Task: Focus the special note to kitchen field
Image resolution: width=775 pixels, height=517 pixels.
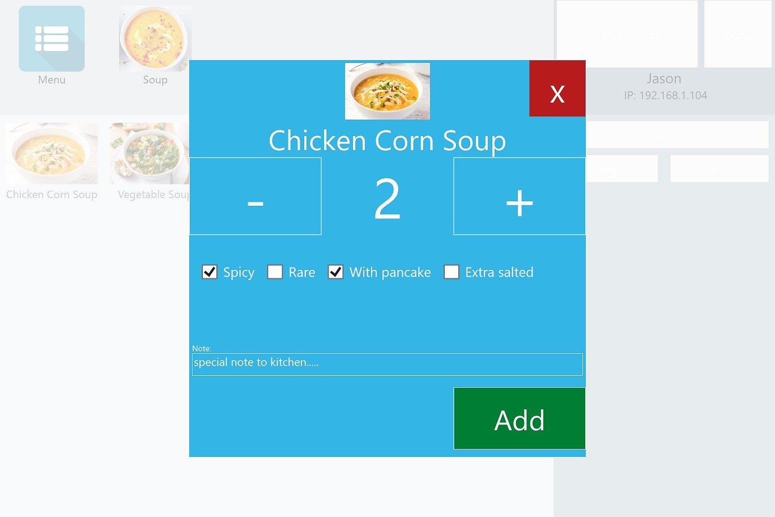Action: (x=387, y=365)
